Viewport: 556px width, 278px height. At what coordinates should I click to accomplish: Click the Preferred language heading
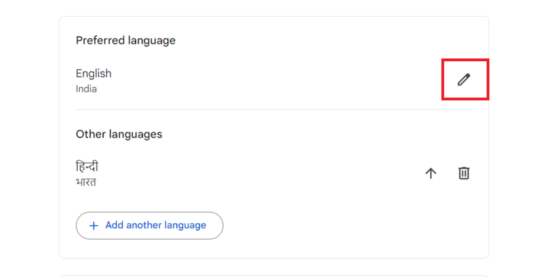125,40
